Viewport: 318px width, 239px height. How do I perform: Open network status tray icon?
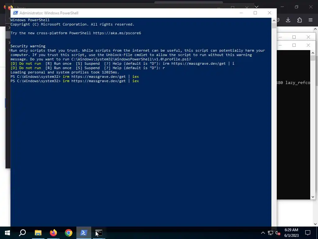[x=270, y=233]
